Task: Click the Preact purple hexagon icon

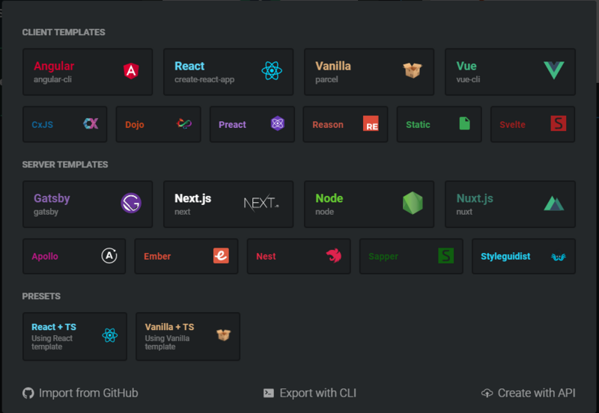Action: click(x=278, y=123)
